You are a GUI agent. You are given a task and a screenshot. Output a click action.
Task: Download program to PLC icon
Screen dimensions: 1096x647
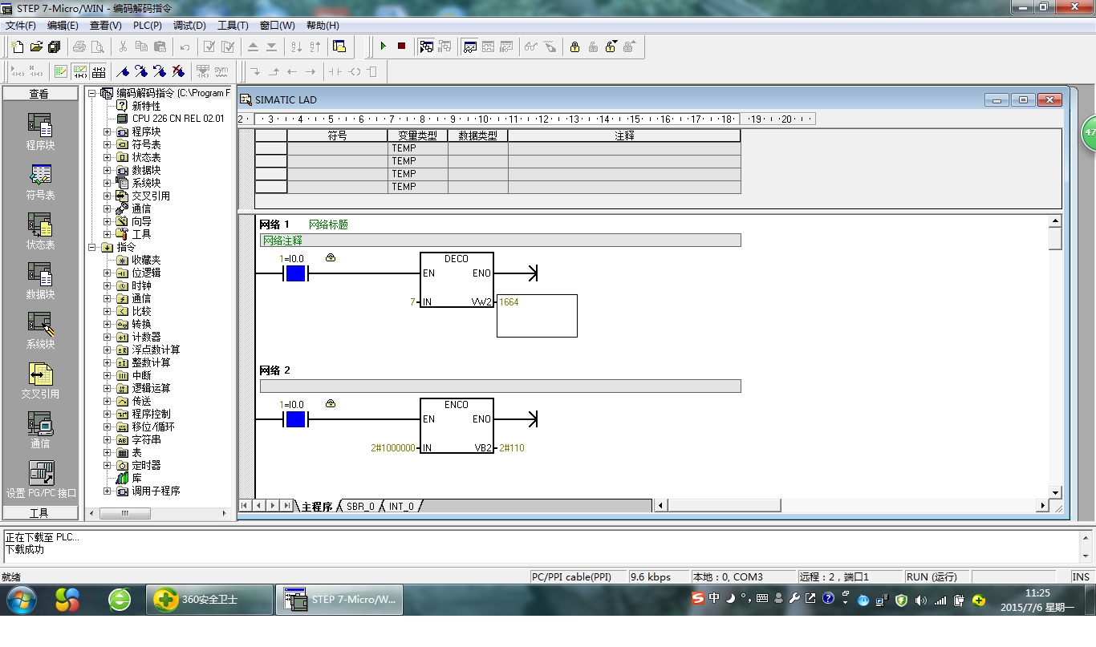tap(271, 47)
